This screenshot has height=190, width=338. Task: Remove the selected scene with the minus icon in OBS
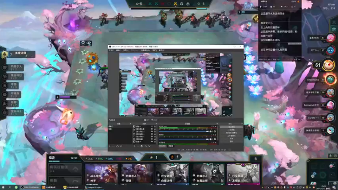pos(113,146)
